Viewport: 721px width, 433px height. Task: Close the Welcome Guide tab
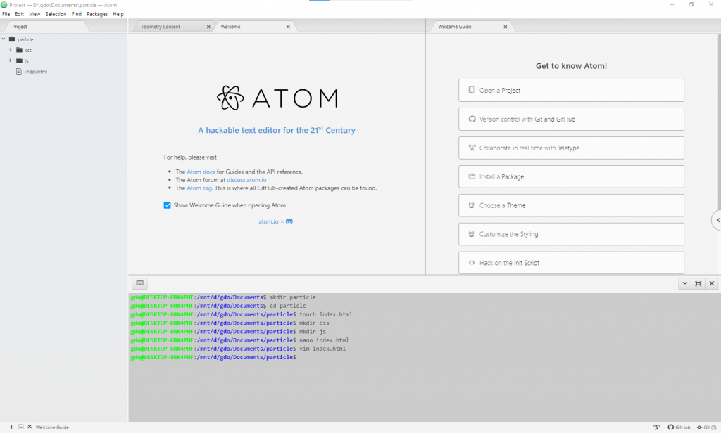(x=506, y=27)
